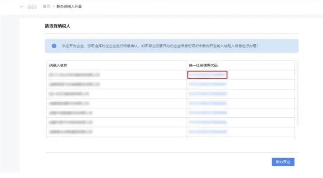The width and height of the screenshot is (323, 178).
Task: Open the second row's credit code link
Action: pos(207,85)
